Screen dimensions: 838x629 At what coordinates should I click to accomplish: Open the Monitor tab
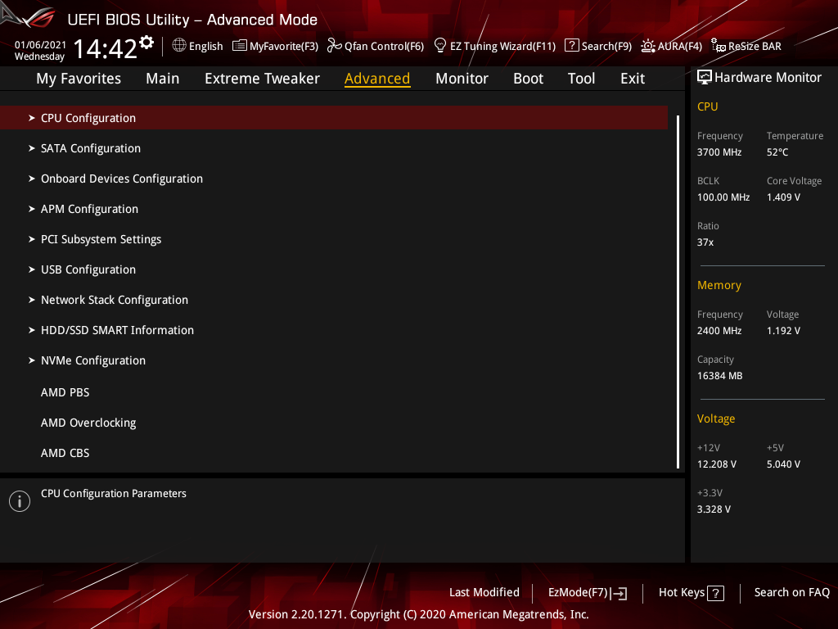pyautogui.click(x=462, y=79)
